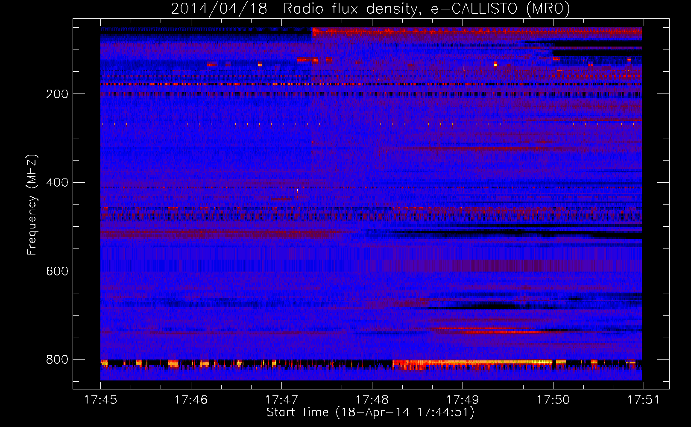Click the "Frequency (MHZ)" y-axis label
The width and height of the screenshot is (691, 427).
[x=32, y=205]
